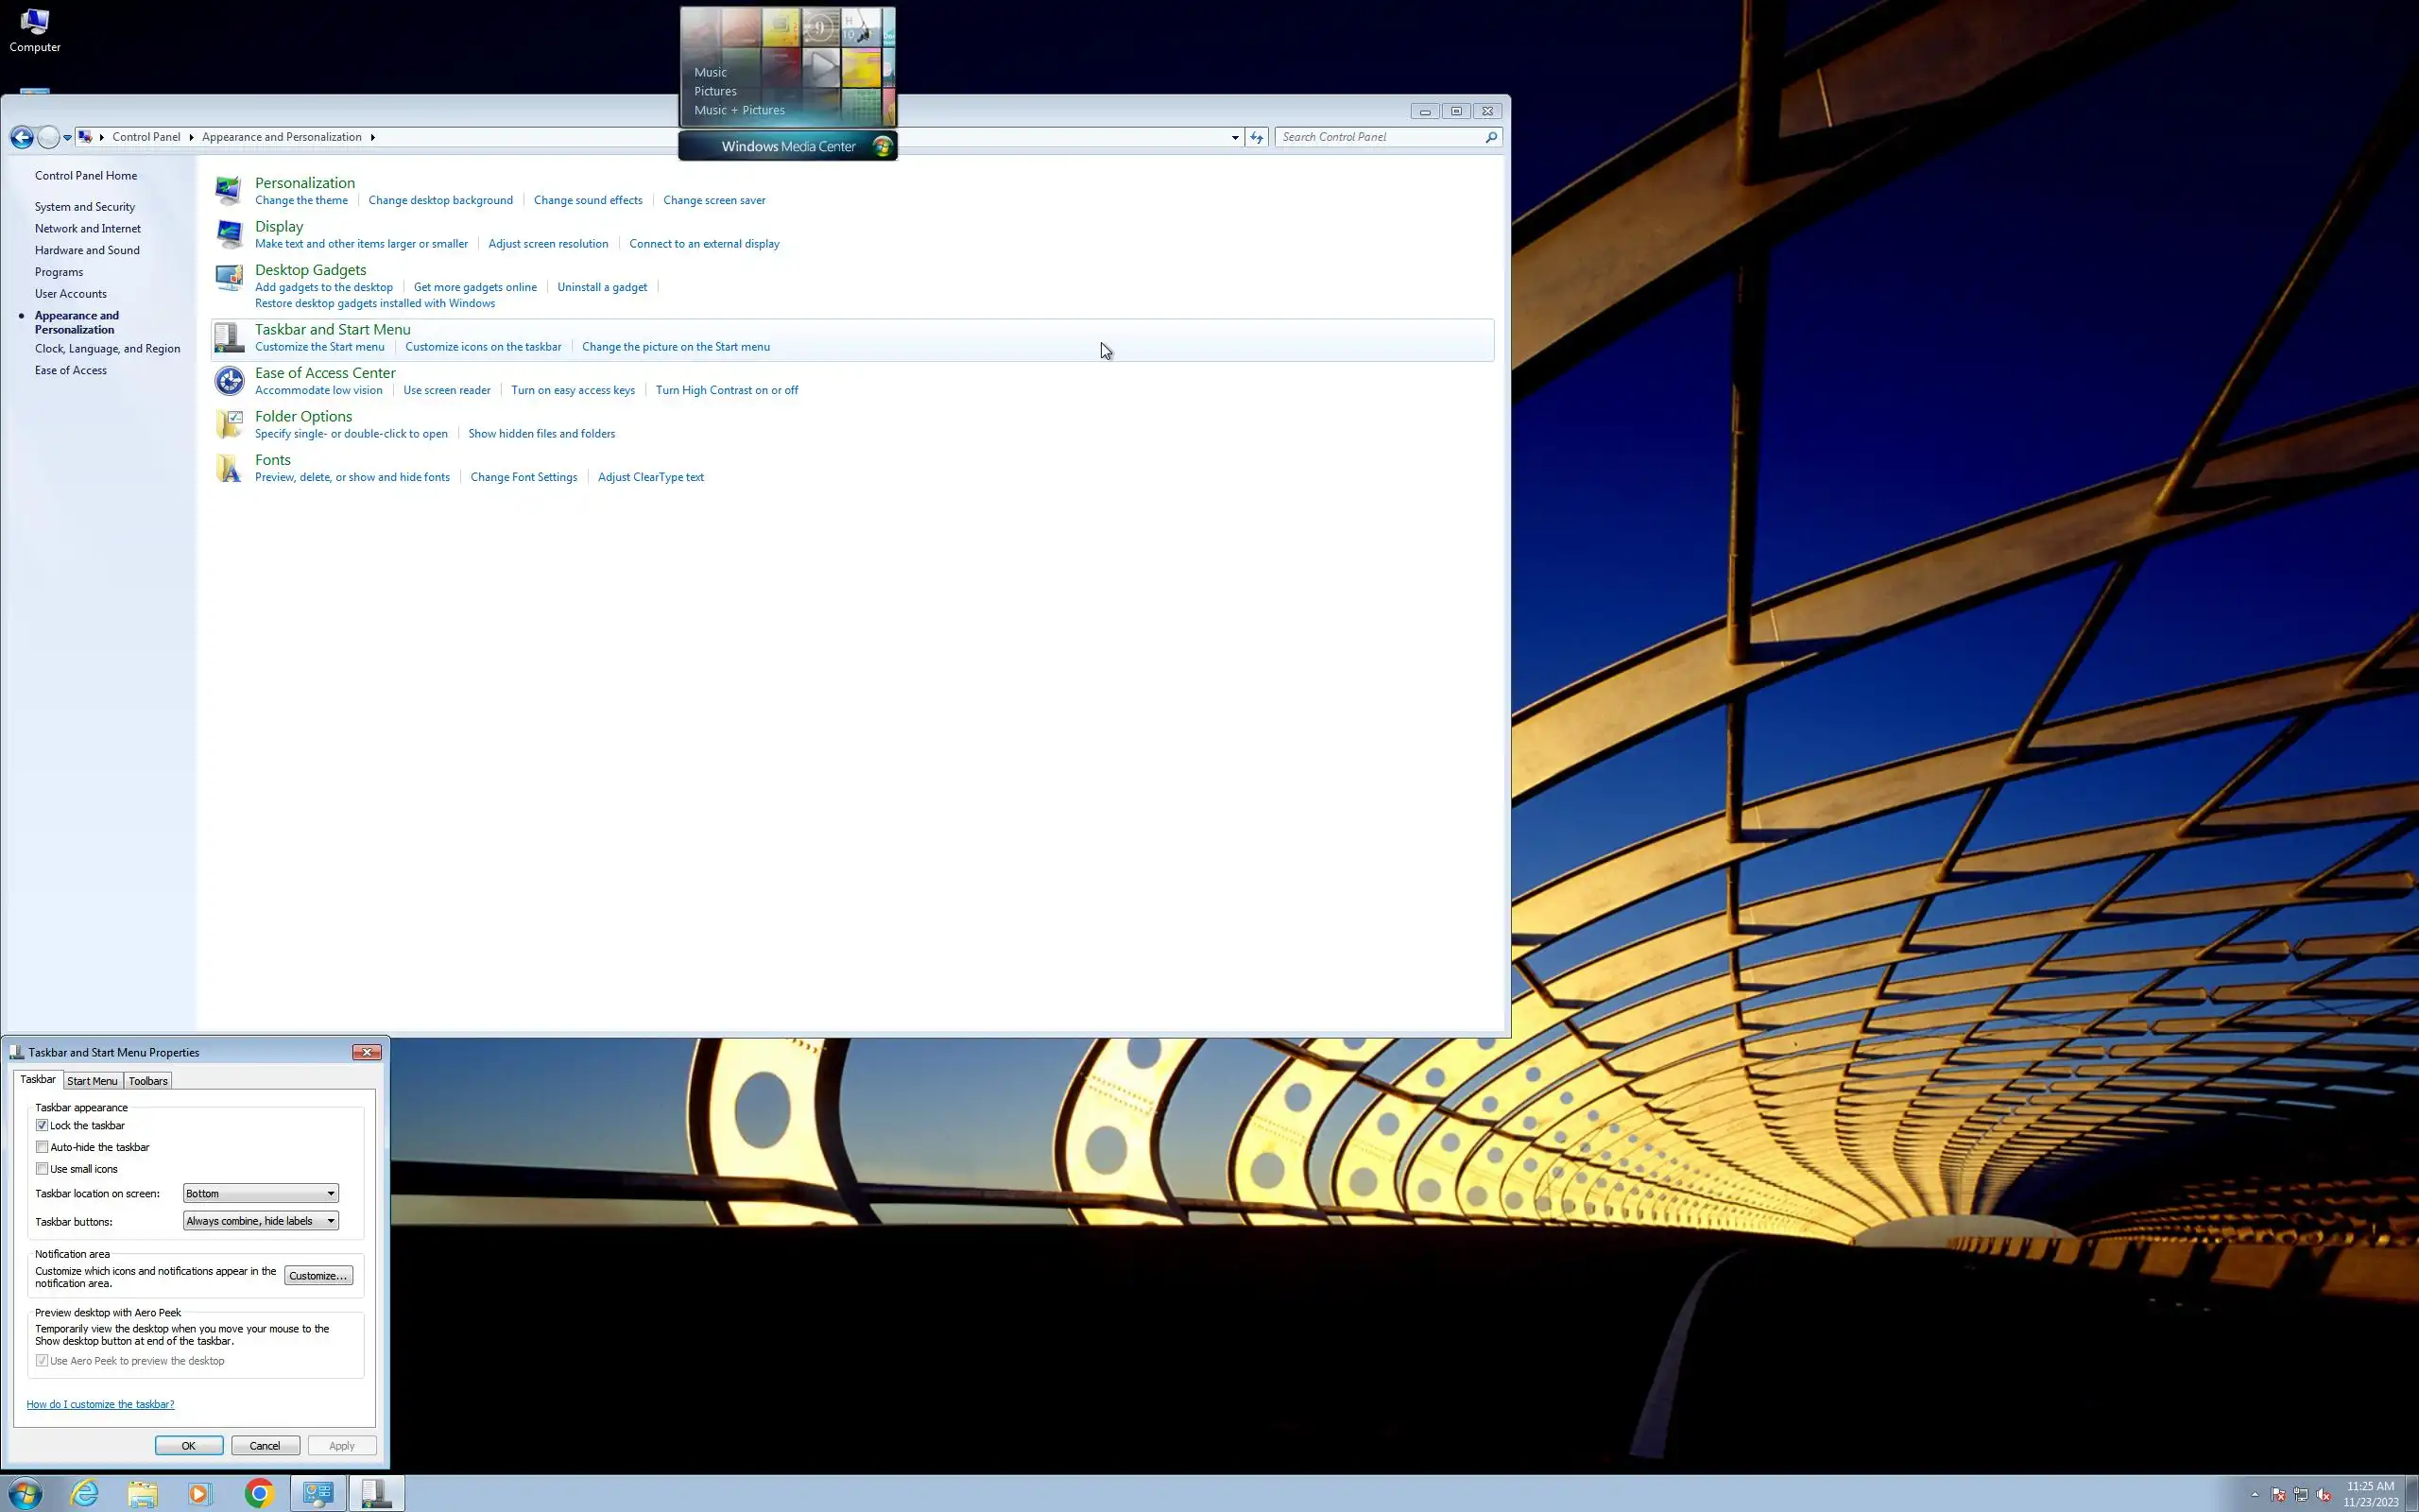Click the Ease of Access Center icon
2419x1512 pixels.
click(x=229, y=381)
